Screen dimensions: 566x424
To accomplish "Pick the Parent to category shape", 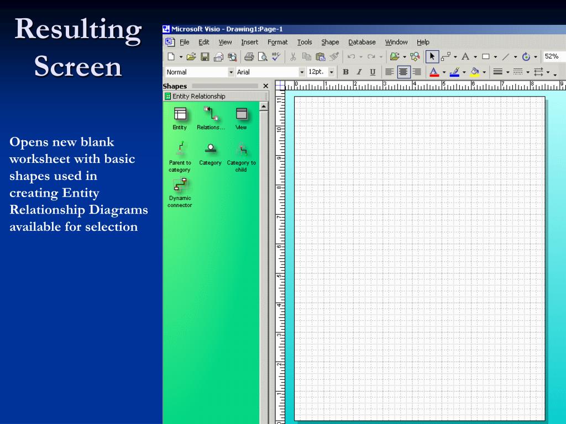I will (x=180, y=156).
